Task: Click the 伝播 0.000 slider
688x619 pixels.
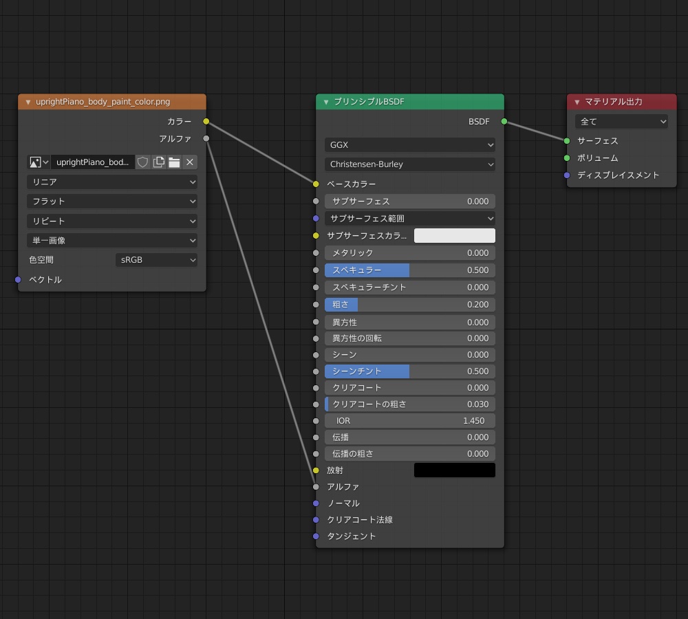Action: click(x=410, y=437)
